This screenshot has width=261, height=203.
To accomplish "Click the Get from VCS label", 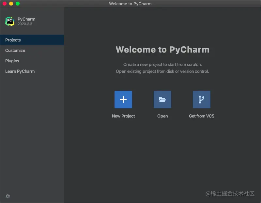I will pos(201,116).
